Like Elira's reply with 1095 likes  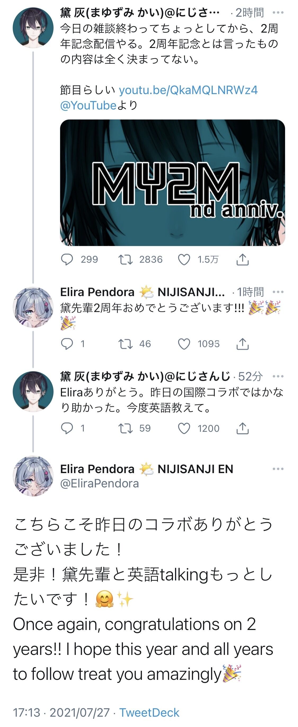click(x=184, y=344)
